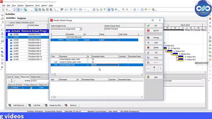Switch to the Relationships tab

tap(36, 77)
